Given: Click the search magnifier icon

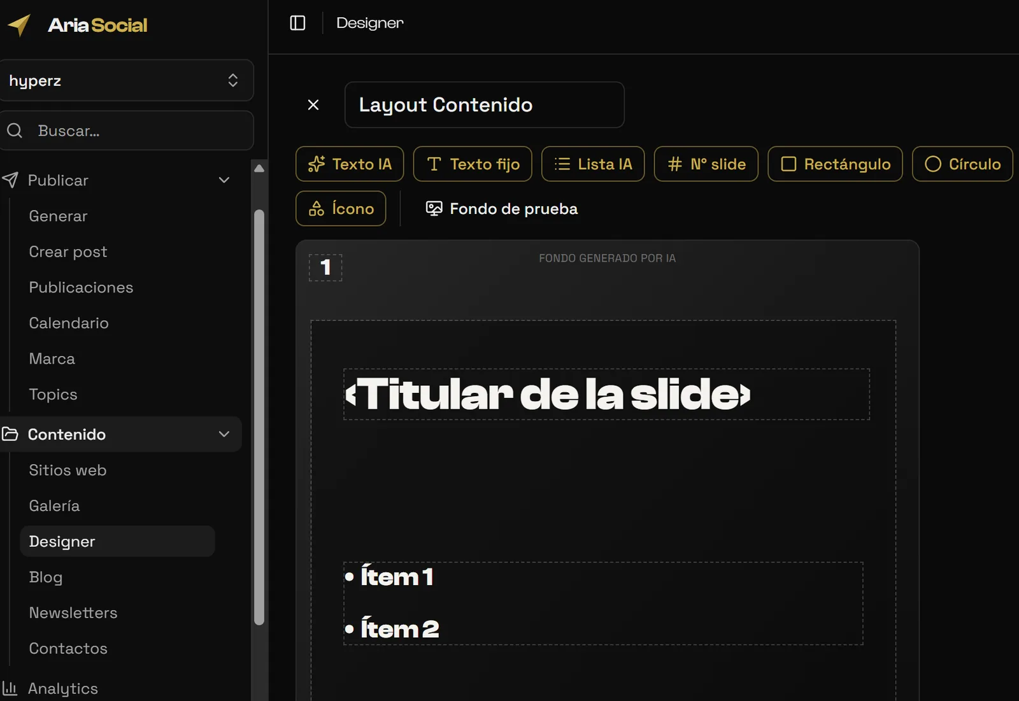Looking at the screenshot, I should pos(15,131).
